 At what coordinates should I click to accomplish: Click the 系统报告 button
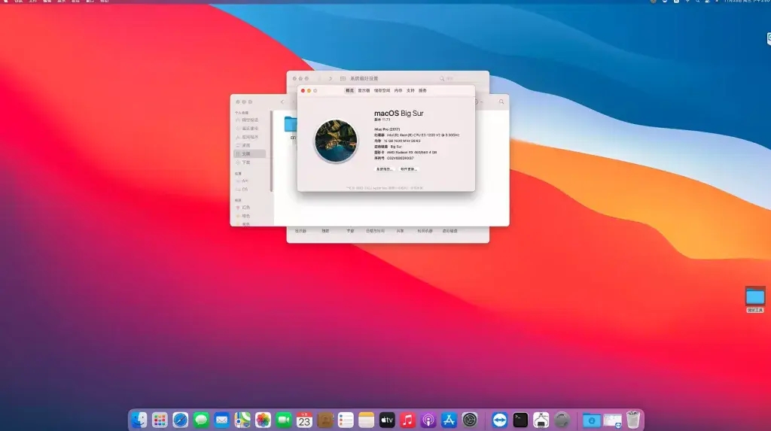click(x=385, y=169)
